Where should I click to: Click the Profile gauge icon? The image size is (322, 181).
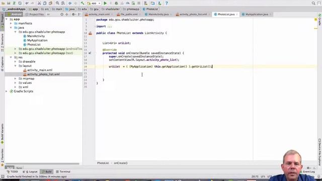click(x=127, y=4)
